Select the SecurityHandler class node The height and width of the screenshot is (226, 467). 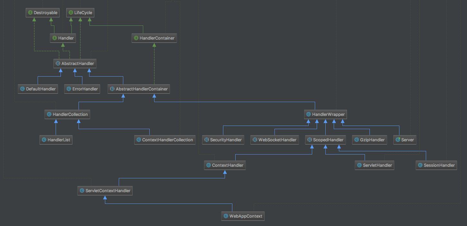click(x=223, y=140)
